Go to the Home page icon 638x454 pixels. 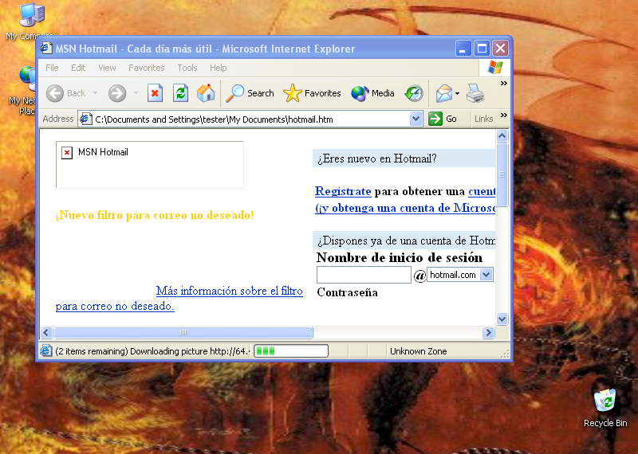click(206, 93)
